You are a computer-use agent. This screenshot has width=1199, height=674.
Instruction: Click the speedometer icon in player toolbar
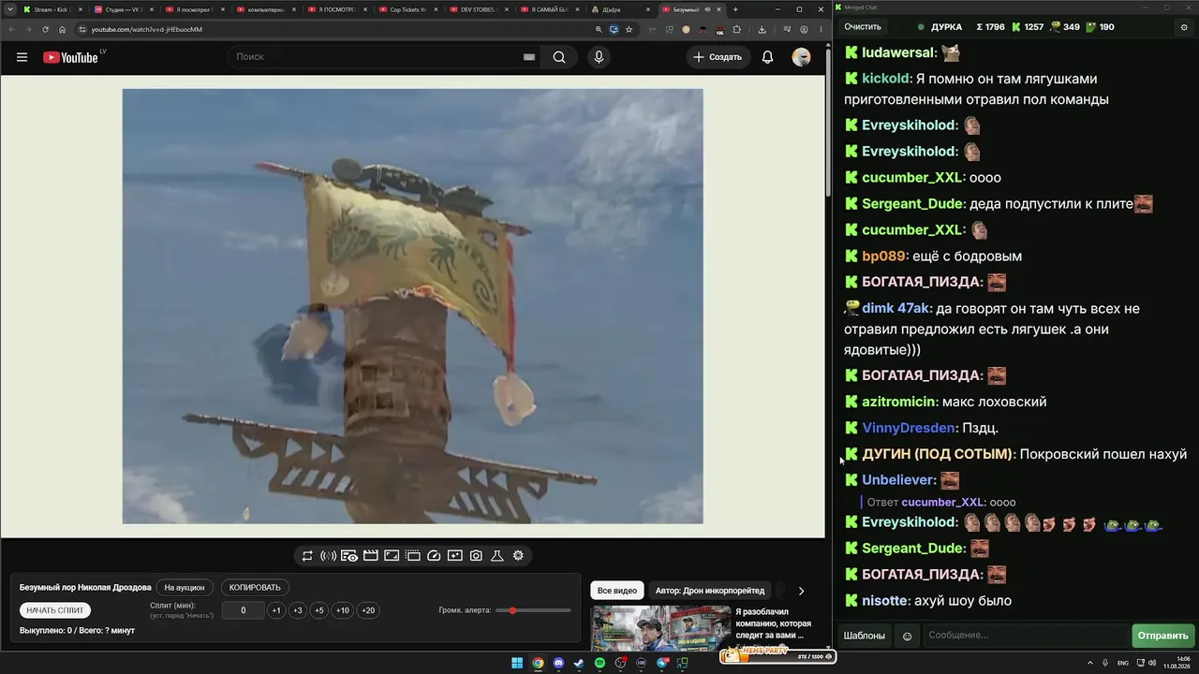434,556
